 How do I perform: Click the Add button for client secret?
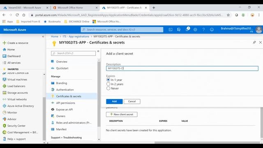click(x=114, y=102)
